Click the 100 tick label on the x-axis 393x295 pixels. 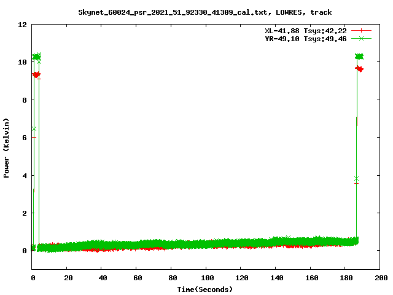[206, 278]
